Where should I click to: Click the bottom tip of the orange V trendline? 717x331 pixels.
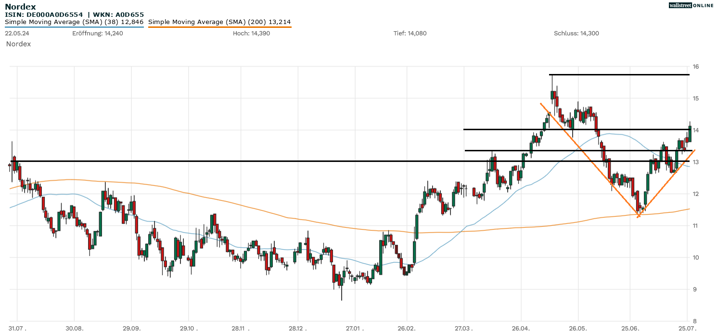click(x=638, y=217)
